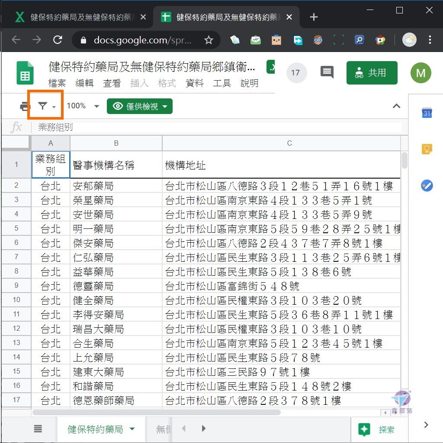Click the 安郁藥局 cell

pyautogui.click(x=116, y=186)
